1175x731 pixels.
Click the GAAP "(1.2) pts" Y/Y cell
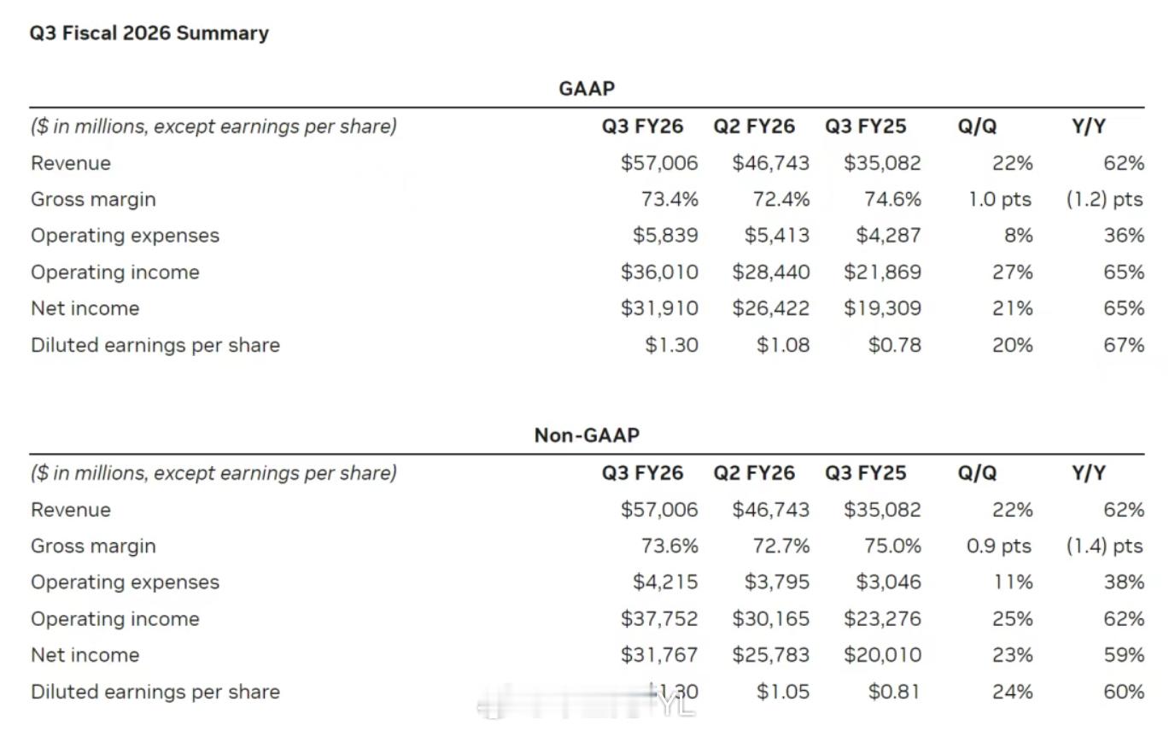click(x=1104, y=200)
